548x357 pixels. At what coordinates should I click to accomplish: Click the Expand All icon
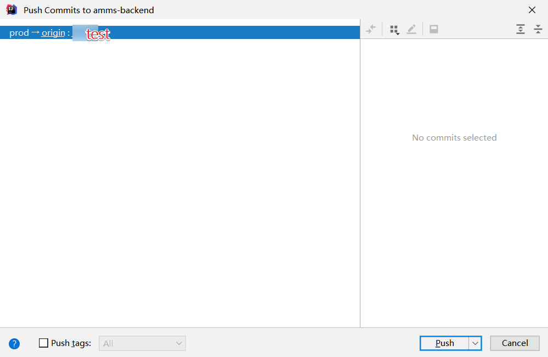pos(521,29)
